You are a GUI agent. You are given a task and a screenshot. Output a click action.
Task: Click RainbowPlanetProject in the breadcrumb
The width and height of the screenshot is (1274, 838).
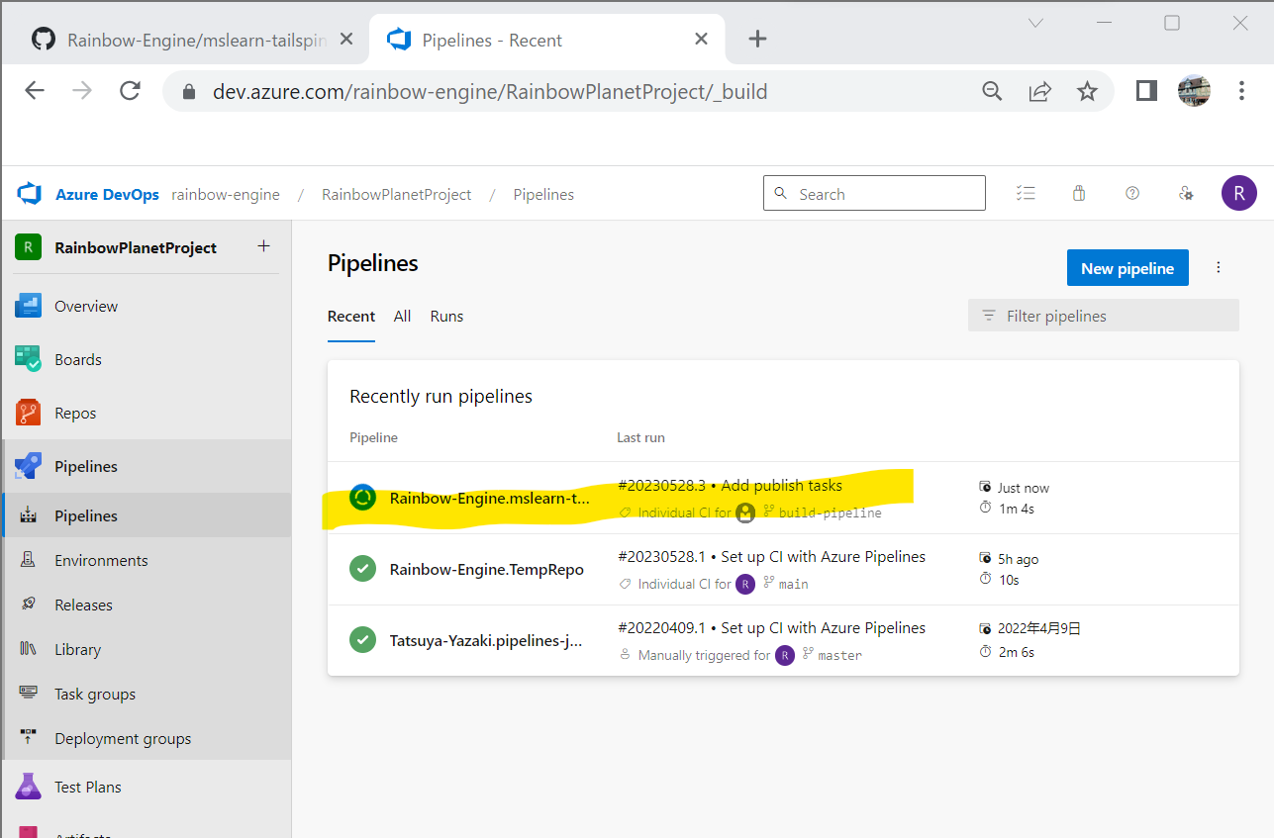(x=396, y=195)
